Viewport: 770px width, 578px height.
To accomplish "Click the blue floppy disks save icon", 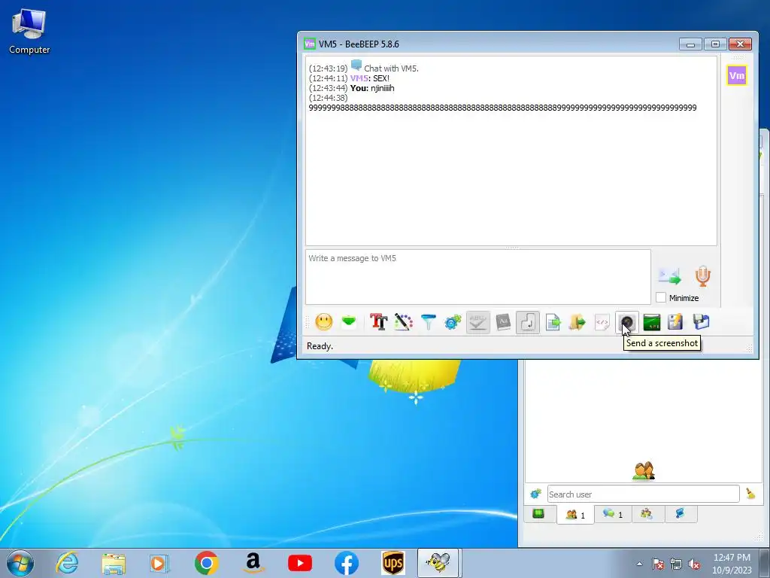I will coord(702,322).
